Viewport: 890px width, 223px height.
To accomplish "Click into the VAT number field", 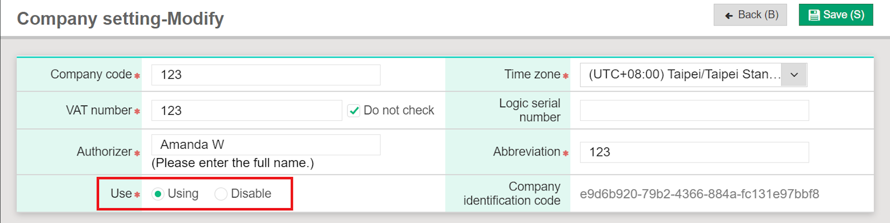I will point(246,110).
